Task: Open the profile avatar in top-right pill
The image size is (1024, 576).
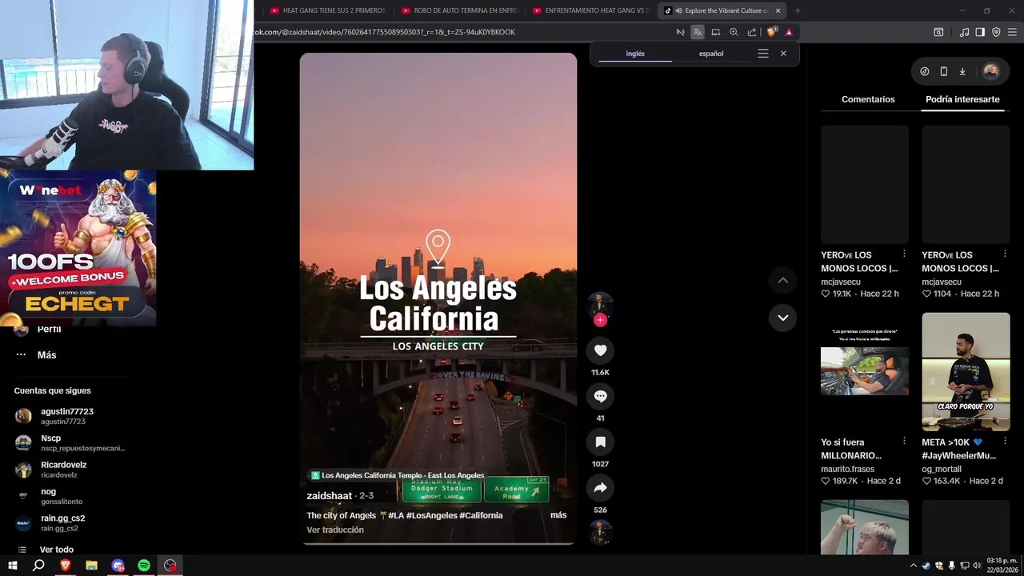Action: tap(991, 71)
